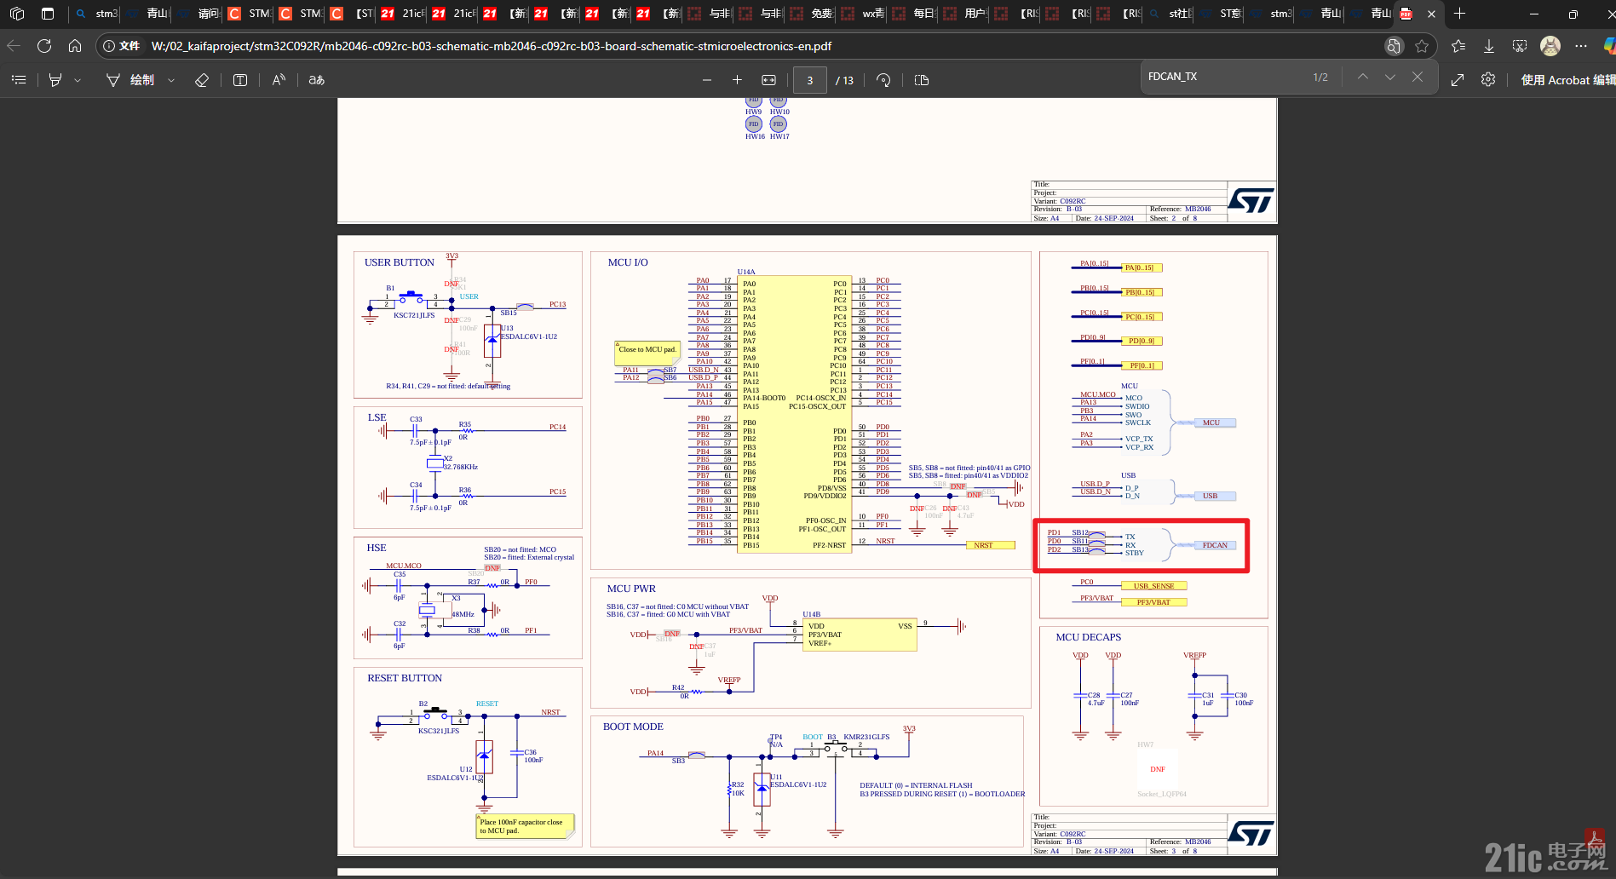The width and height of the screenshot is (1616, 879).
Task: Zoom out the PDF
Action: (x=707, y=80)
